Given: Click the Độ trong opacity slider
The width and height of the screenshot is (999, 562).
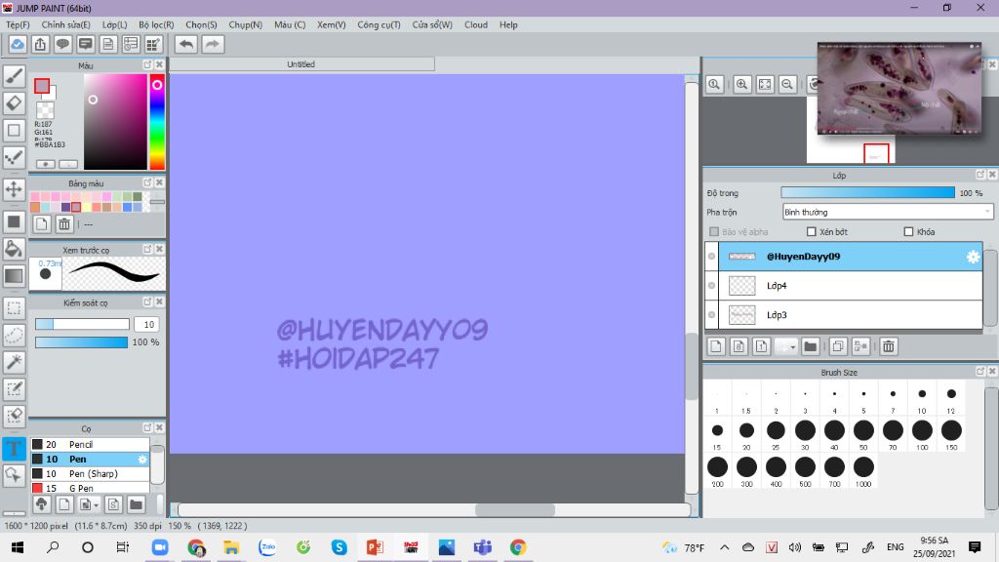Looking at the screenshot, I should click(x=867, y=192).
